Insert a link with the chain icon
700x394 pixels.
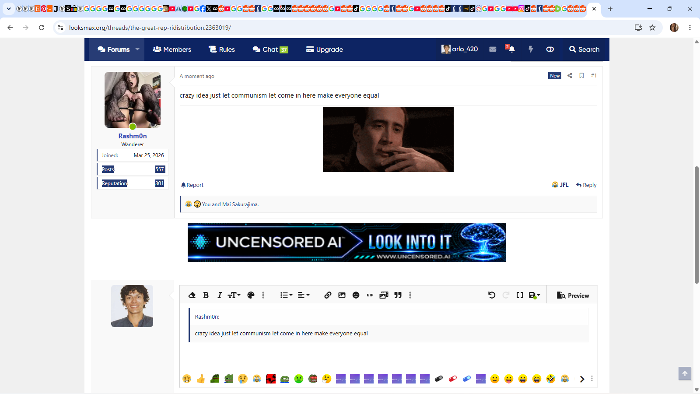328,295
